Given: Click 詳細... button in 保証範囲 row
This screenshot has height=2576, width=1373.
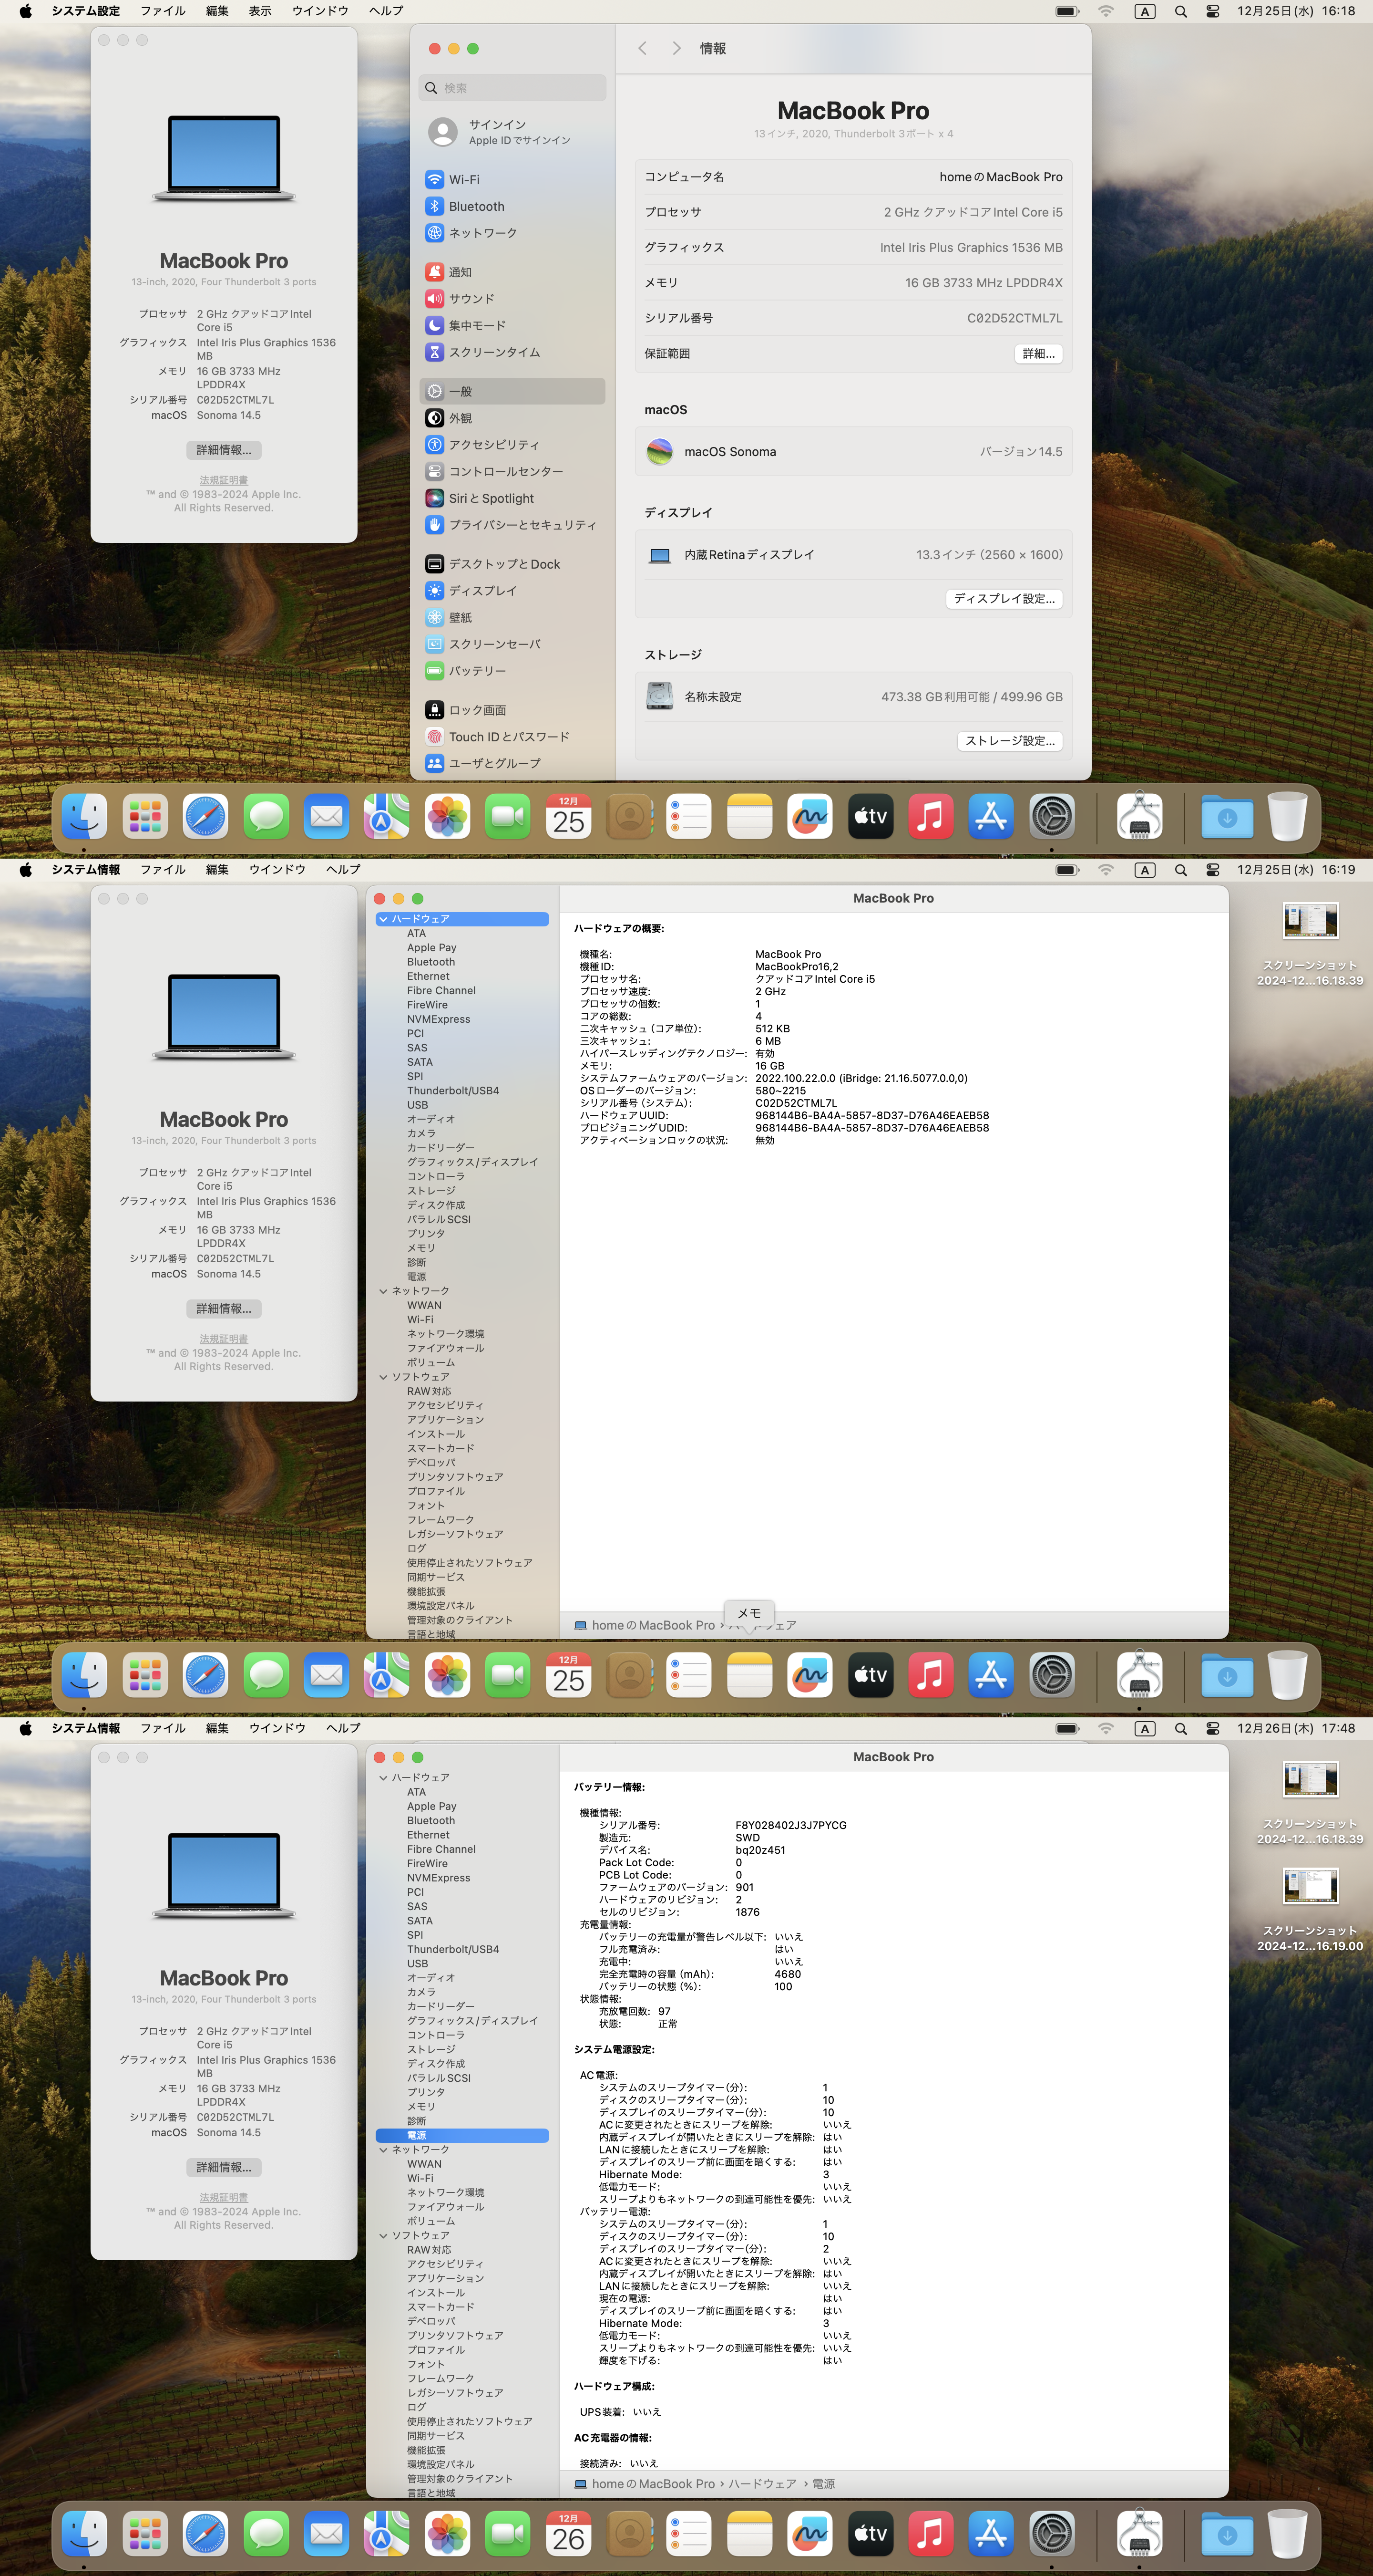Looking at the screenshot, I should tap(1038, 354).
